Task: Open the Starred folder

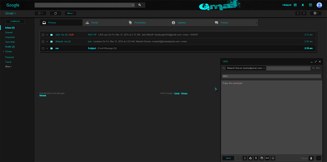Action: (9, 33)
